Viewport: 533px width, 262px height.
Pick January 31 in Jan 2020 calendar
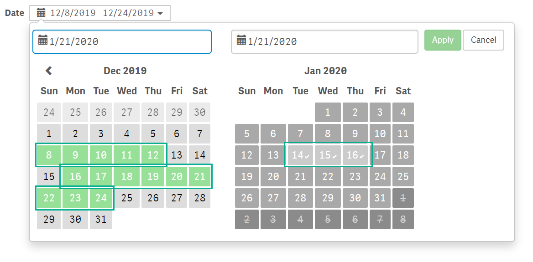pos(380,198)
